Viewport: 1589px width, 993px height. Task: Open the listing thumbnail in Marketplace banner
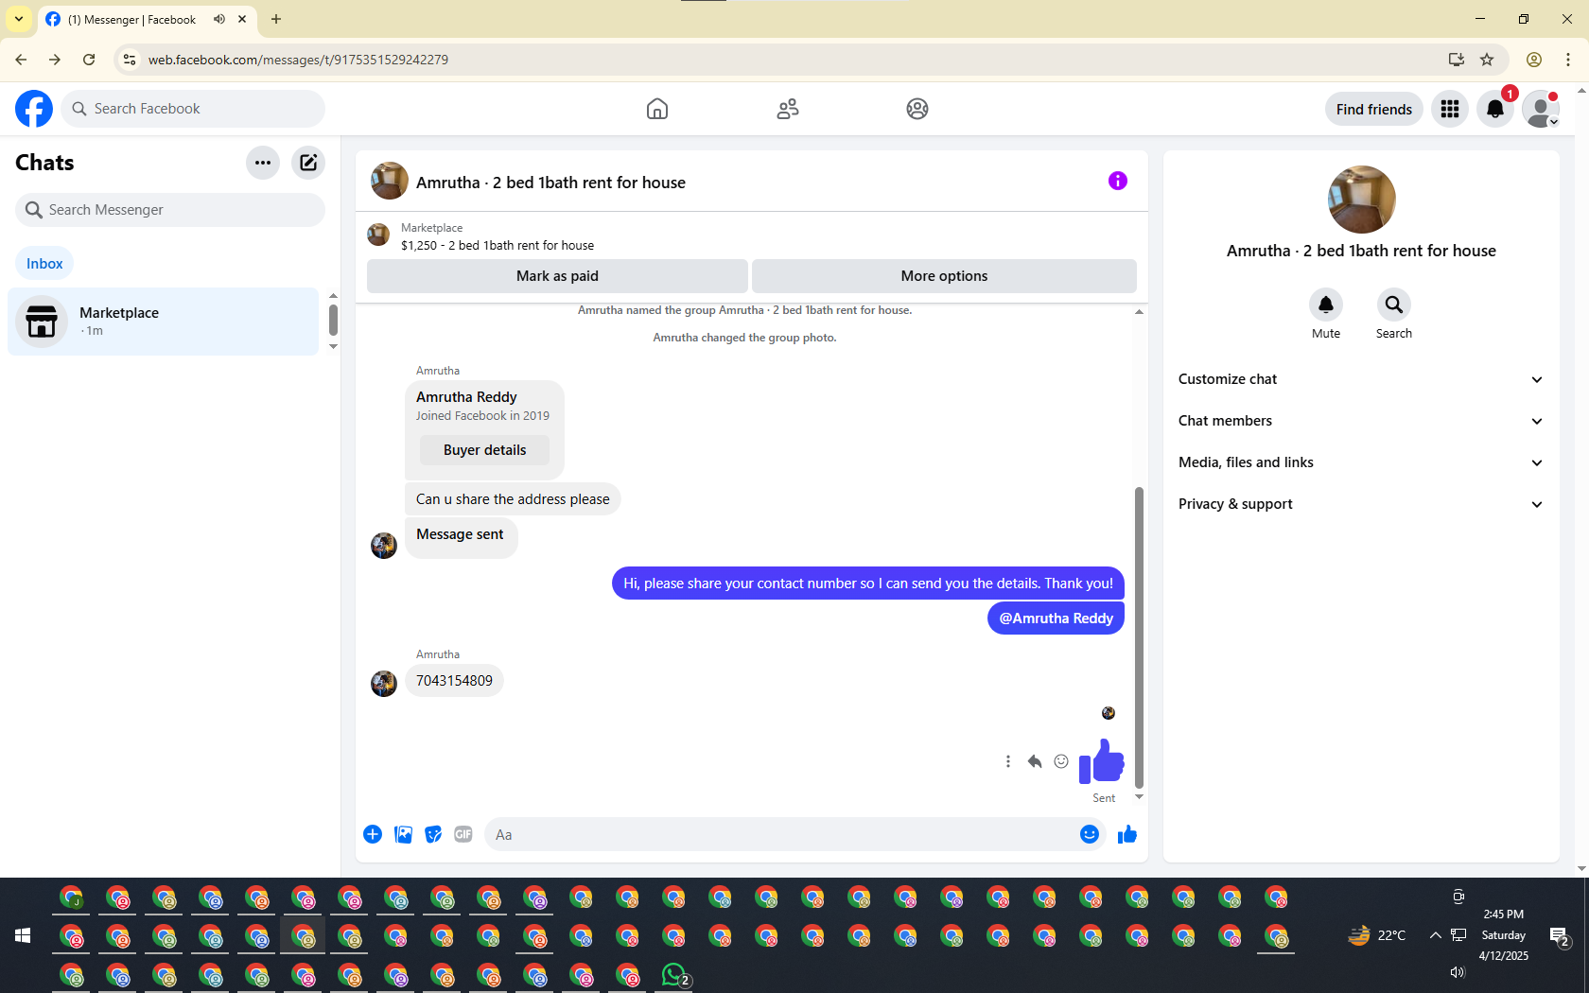[x=378, y=235]
